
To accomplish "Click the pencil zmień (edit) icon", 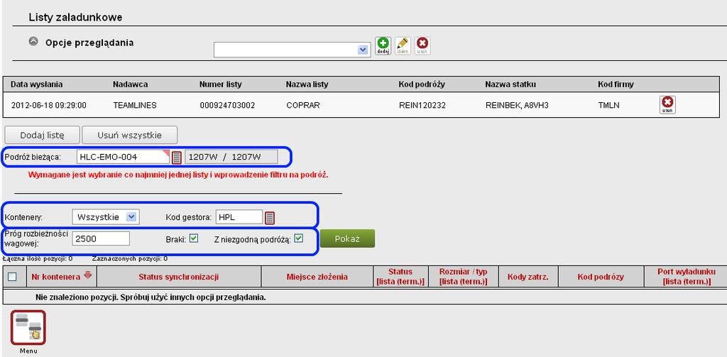I will pos(403,45).
